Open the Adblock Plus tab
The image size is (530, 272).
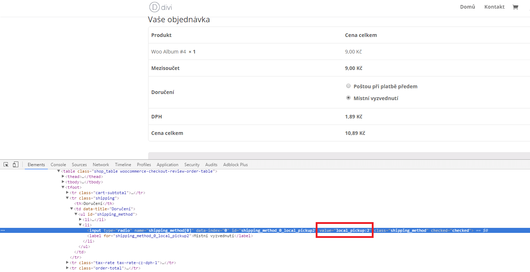tap(236, 164)
